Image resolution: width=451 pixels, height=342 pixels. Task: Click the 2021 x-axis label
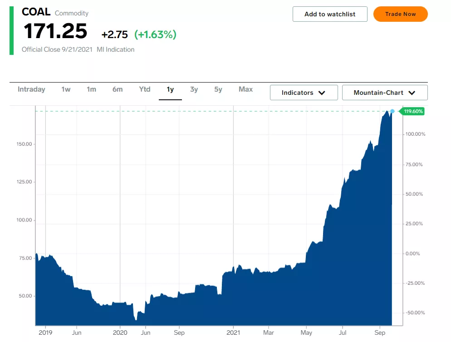tap(233, 333)
